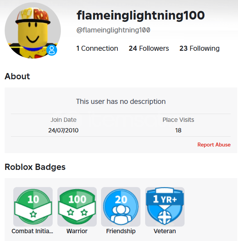The height and width of the screenshot is (241, 238).
Task: Click the Join Date value 24/07/2010
Action: [63, 130]
